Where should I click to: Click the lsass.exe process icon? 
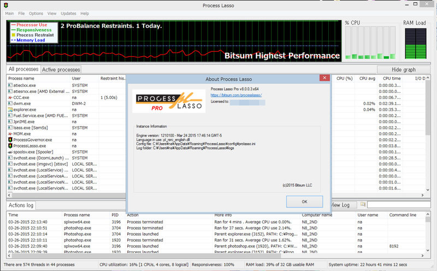[x=10, y=128]
